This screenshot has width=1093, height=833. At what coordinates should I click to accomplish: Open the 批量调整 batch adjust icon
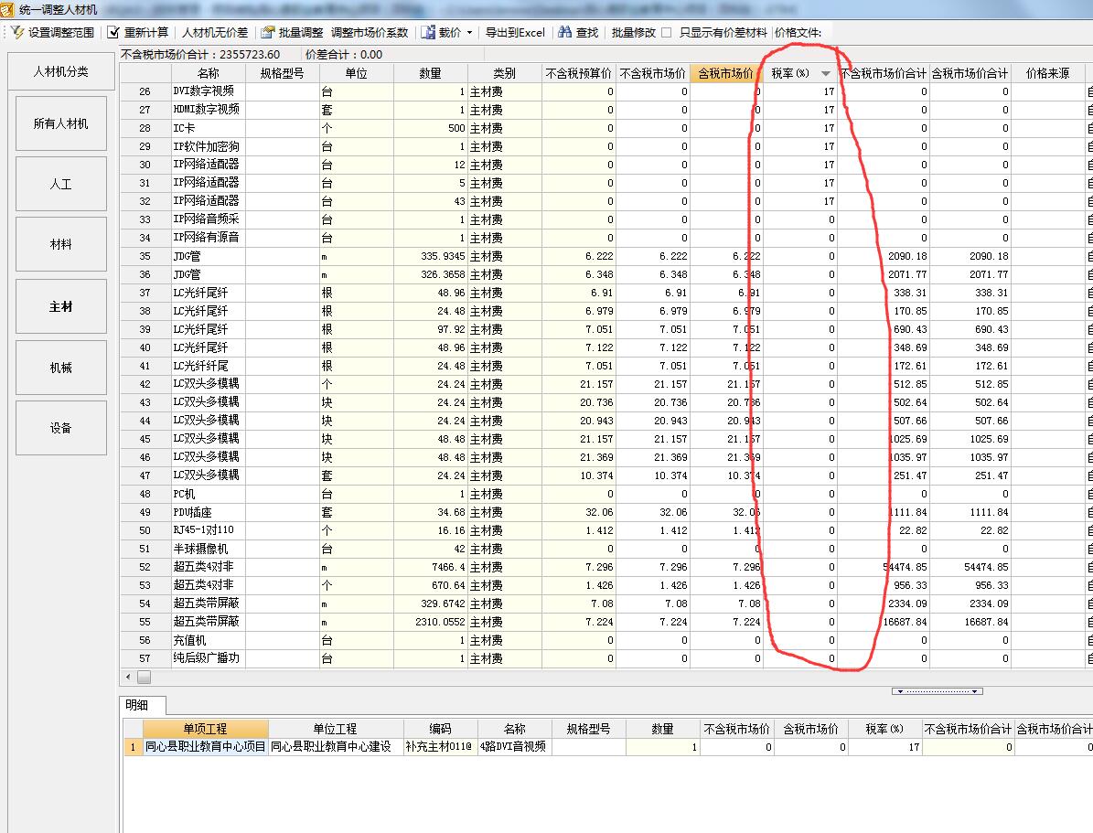[264, 32]
